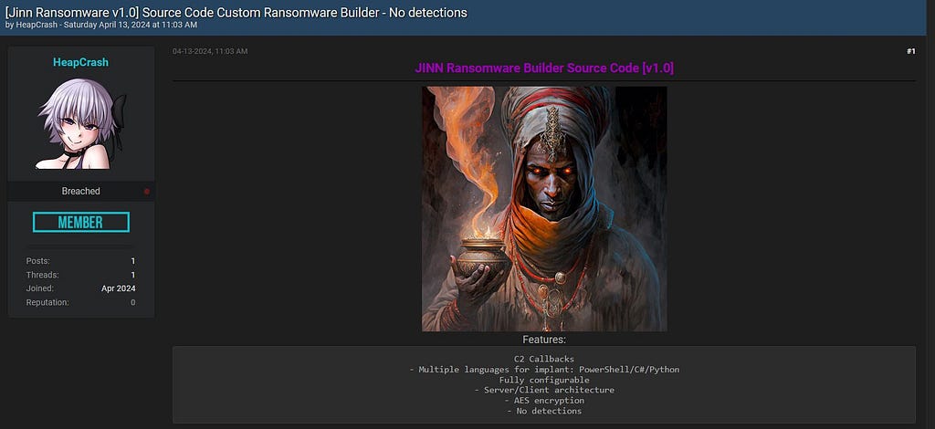Open the hooded figure artwork image
The height and width of the screenshot is (429, 935).
point(544,208)
